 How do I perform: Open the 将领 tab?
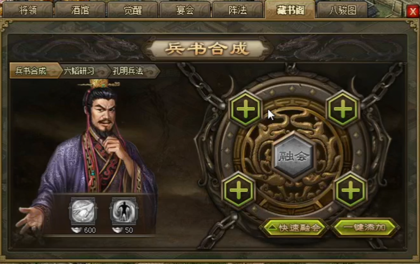[x=28, y=10]
